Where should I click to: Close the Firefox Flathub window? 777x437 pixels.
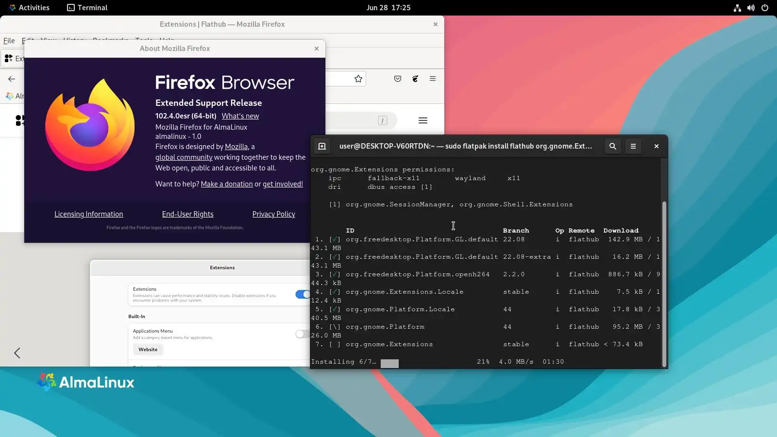point(436,24)
